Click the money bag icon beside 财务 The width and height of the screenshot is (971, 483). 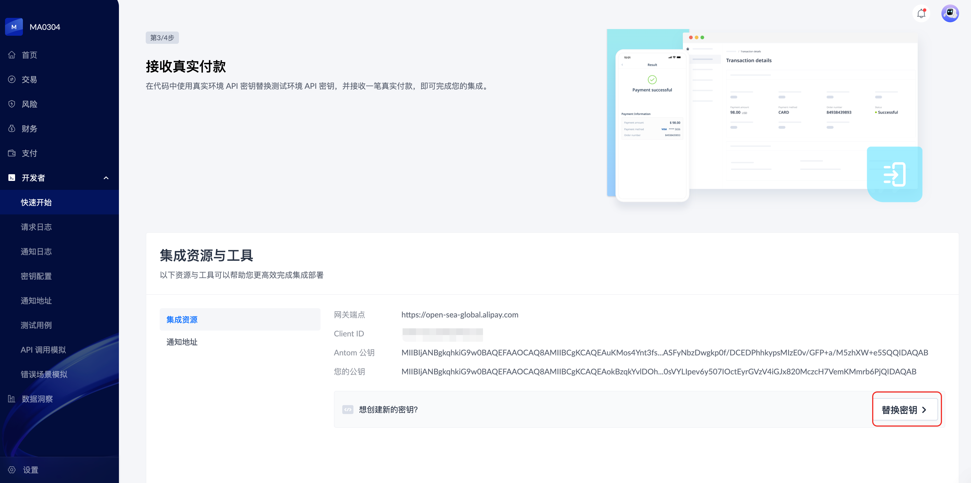pos(12,129)
